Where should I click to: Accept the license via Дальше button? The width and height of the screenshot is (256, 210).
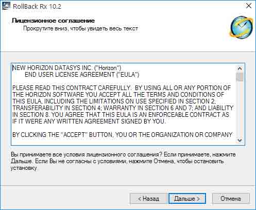(x=187, y=199)
